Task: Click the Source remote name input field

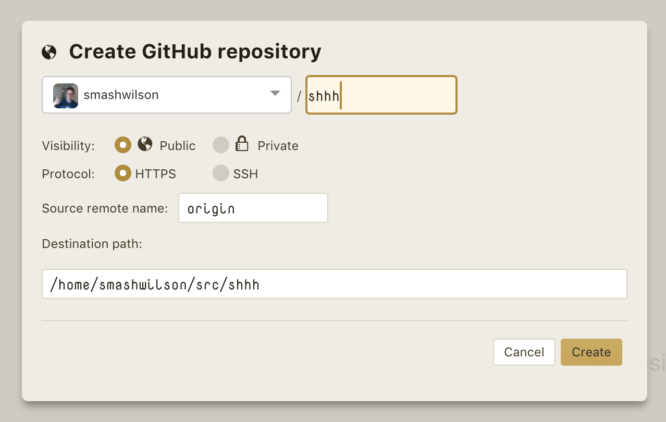Action: coord(253,208)
